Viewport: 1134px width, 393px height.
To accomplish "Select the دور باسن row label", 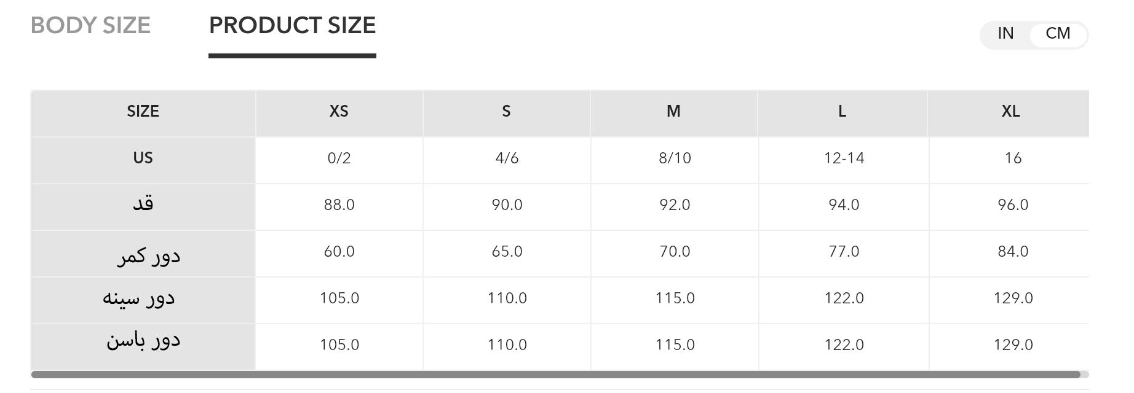I will [x=143, y=341].
